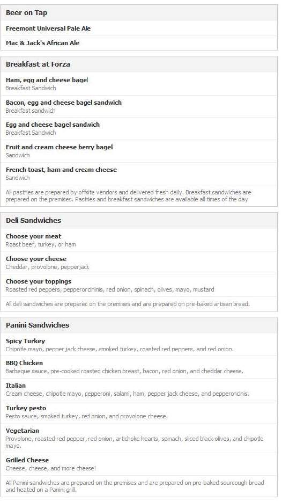Choose Egg and cheese bagel sandwich

coord(139,128)
